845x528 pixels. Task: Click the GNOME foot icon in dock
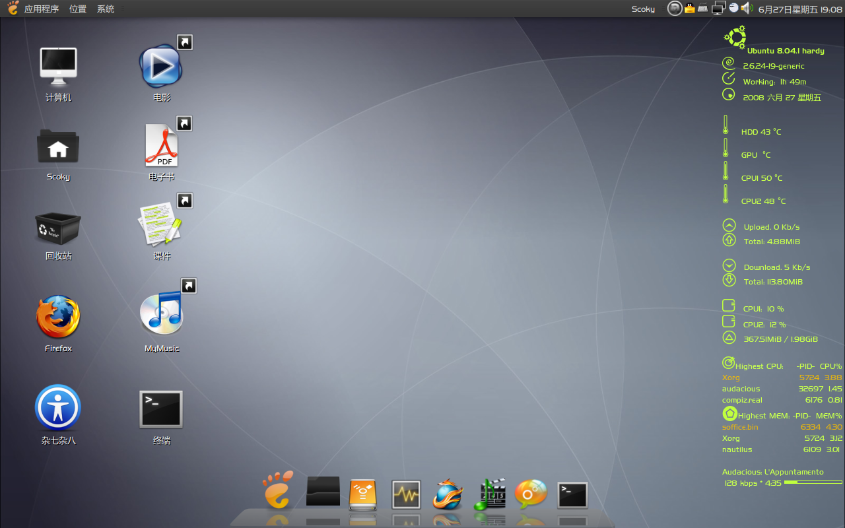click(279, 489)
